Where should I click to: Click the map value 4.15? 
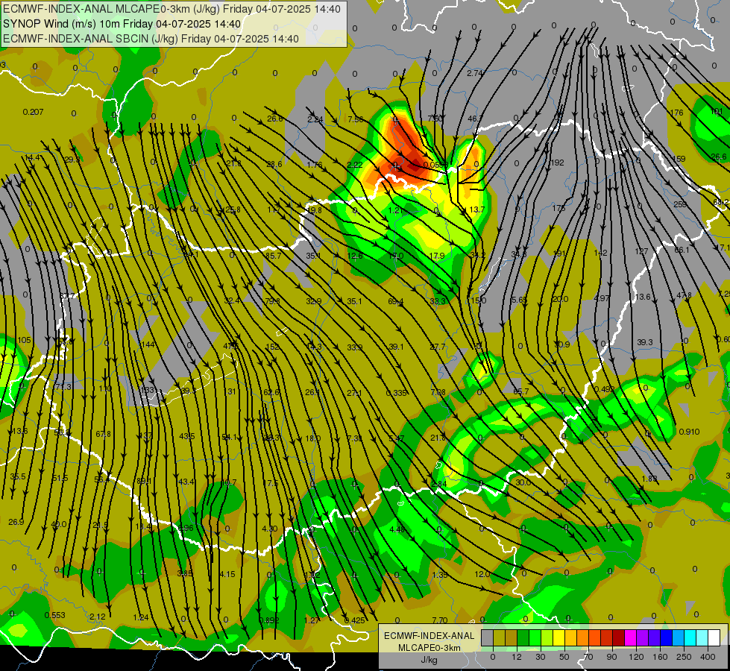pyautogui.click(x=227, y=574)
